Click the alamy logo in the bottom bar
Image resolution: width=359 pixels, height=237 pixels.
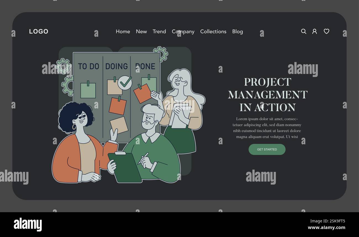coord(28,224)
